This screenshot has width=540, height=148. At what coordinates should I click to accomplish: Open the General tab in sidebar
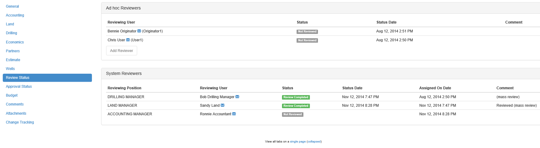click(12, 6)
